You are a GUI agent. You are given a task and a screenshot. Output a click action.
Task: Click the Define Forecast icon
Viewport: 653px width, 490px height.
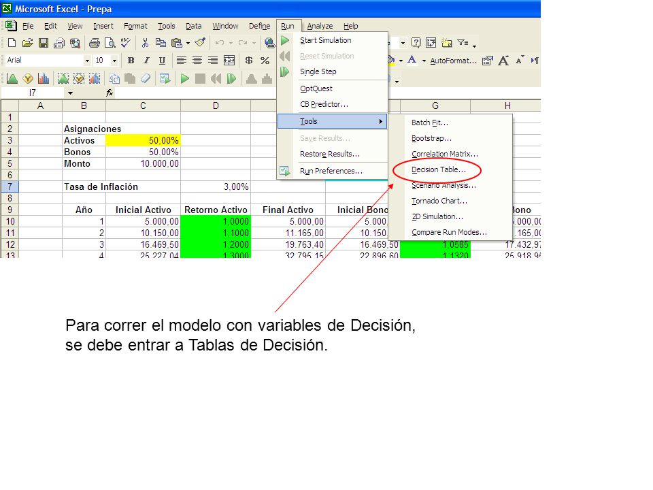tap(44, 78)
